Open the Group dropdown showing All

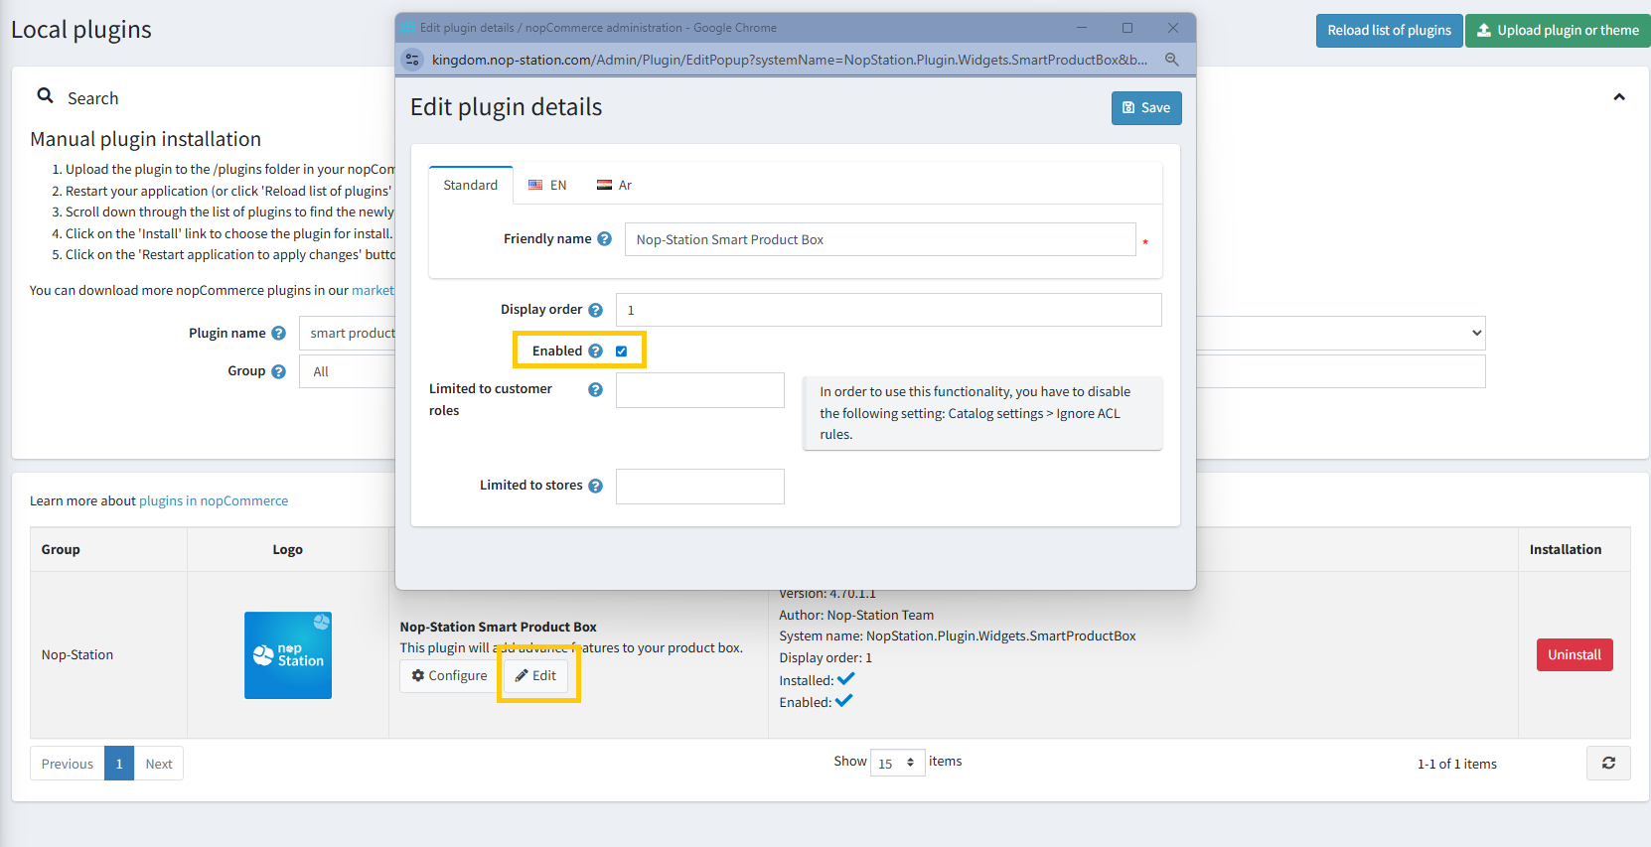tap(348, 371)
